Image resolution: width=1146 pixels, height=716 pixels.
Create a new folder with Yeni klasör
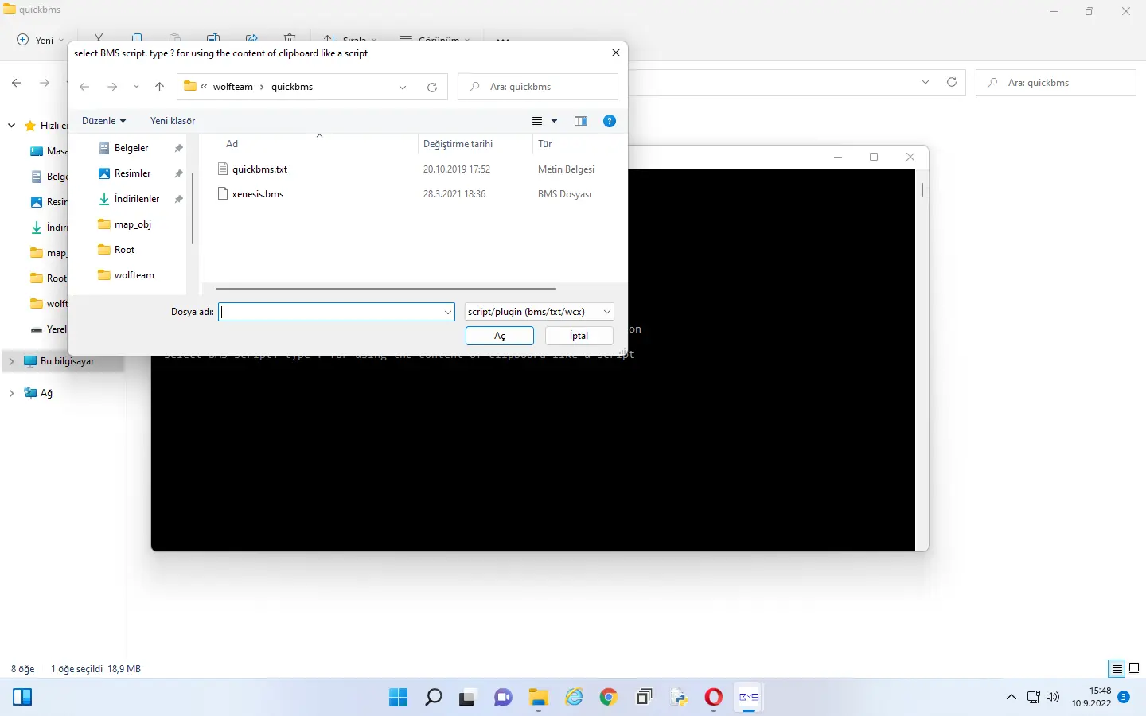coord(173,121)
